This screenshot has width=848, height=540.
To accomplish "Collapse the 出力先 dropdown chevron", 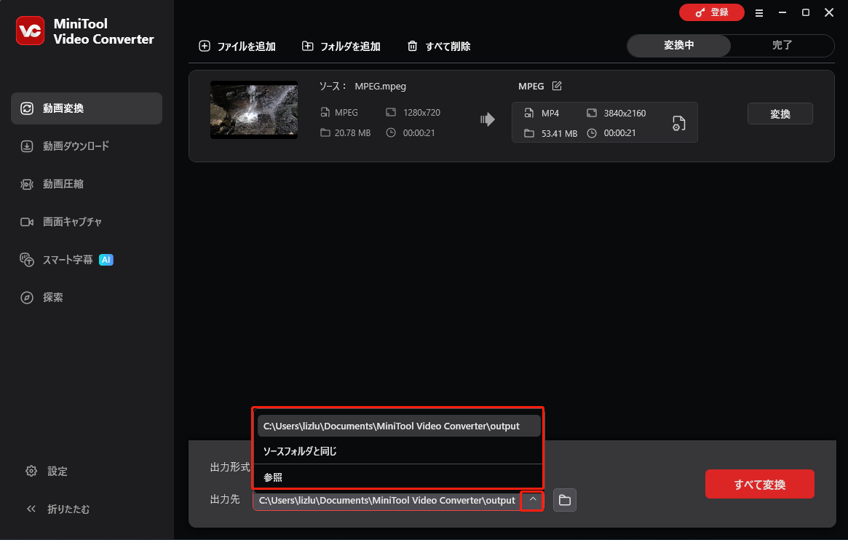I will [x=533, y=500].
